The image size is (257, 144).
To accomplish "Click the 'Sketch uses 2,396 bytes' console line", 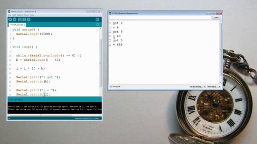I will coord(53,106).
